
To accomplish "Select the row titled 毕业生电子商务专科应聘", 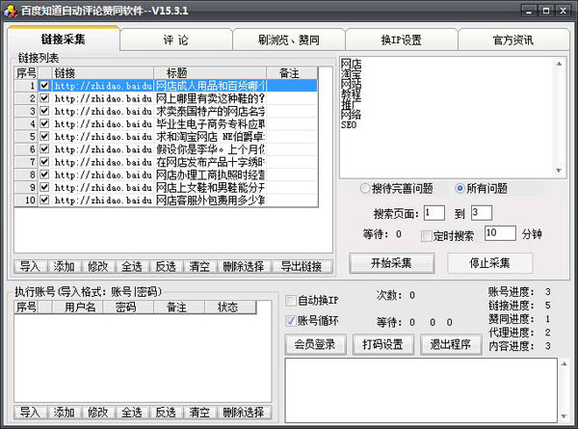I will coord(166,124).
